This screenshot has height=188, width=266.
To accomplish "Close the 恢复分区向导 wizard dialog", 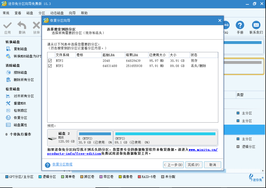I will point(220,20).
